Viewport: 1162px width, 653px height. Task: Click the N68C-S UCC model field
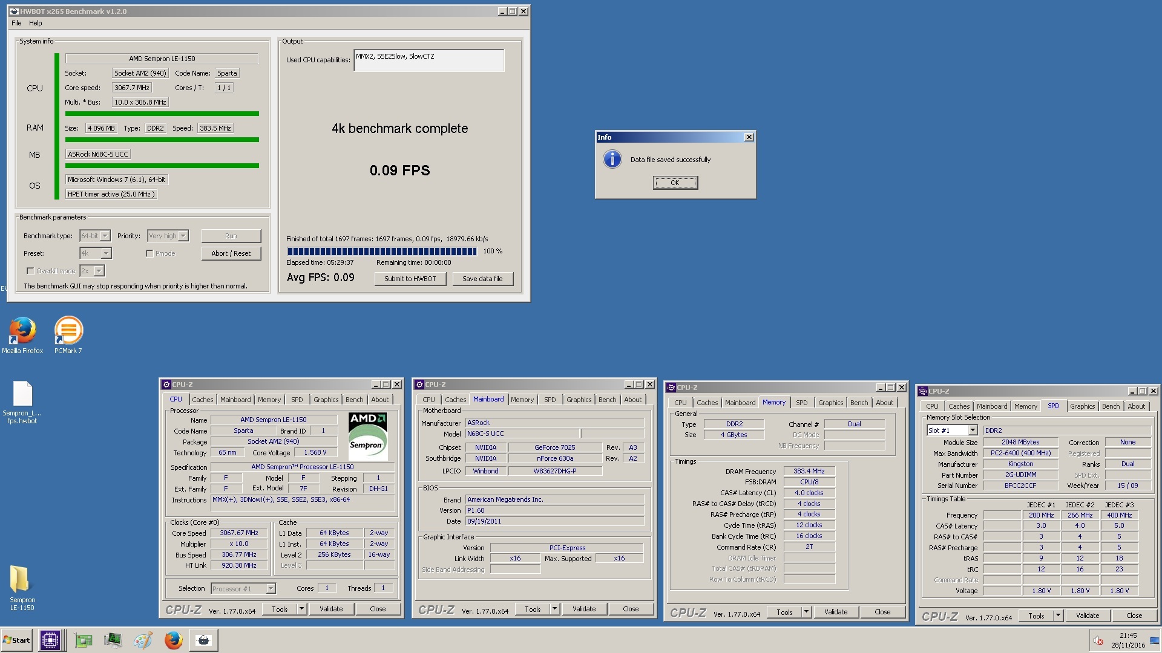click(x=522, y=434)
